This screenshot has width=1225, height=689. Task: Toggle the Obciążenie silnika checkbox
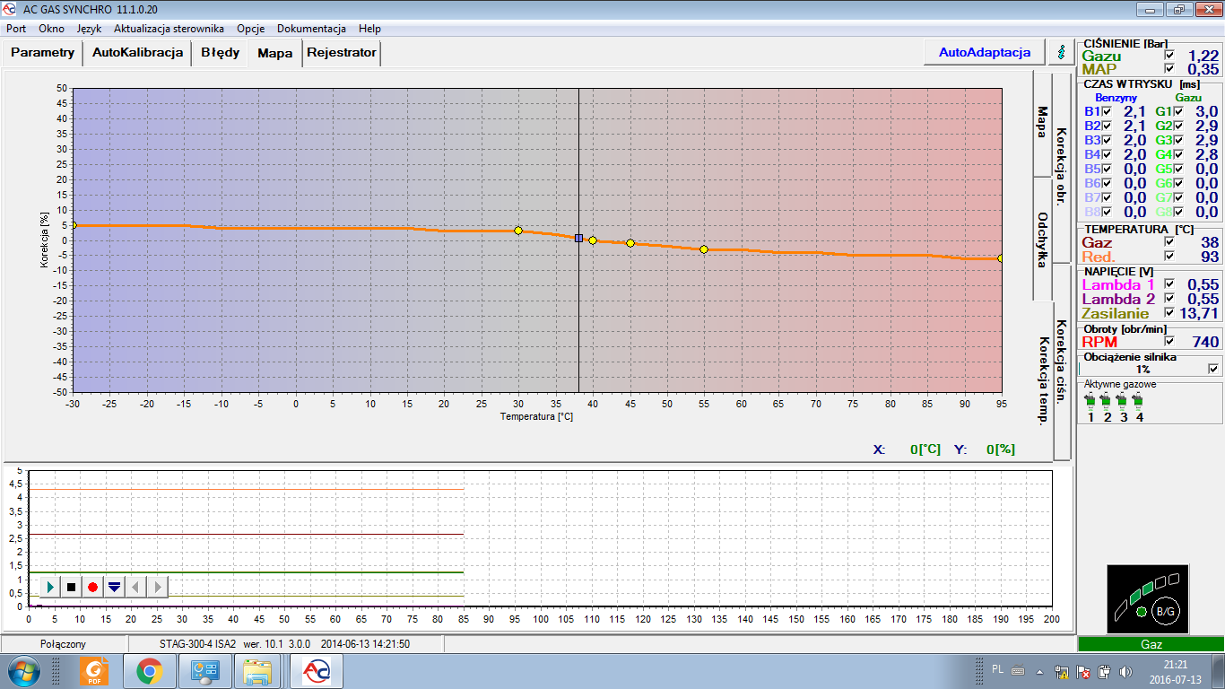pyautogui.click(x=1213, y=369)
